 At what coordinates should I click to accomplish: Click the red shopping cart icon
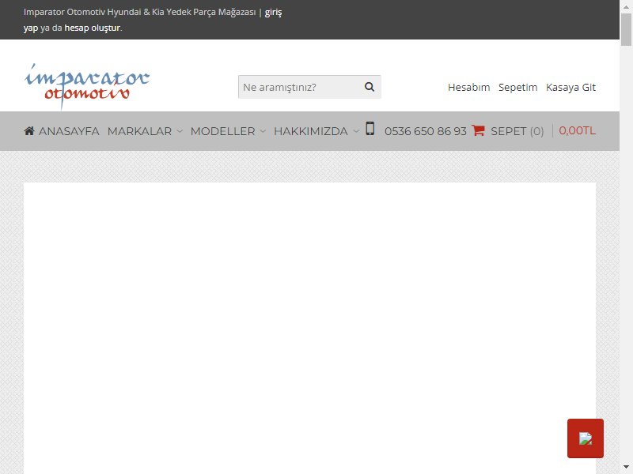pyautogui.click(x=478, y=130)
